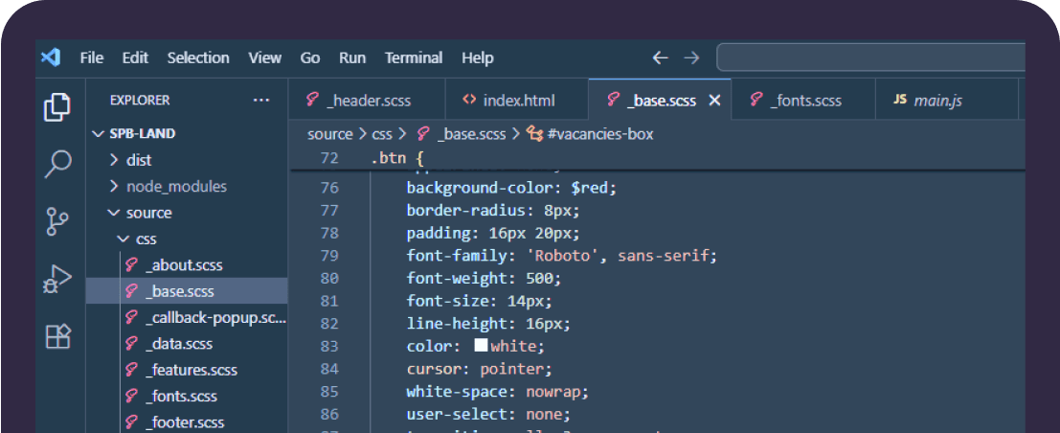Click the #vacancies-box breadcrumb item

pyautogui.click(x=599, y=134)
